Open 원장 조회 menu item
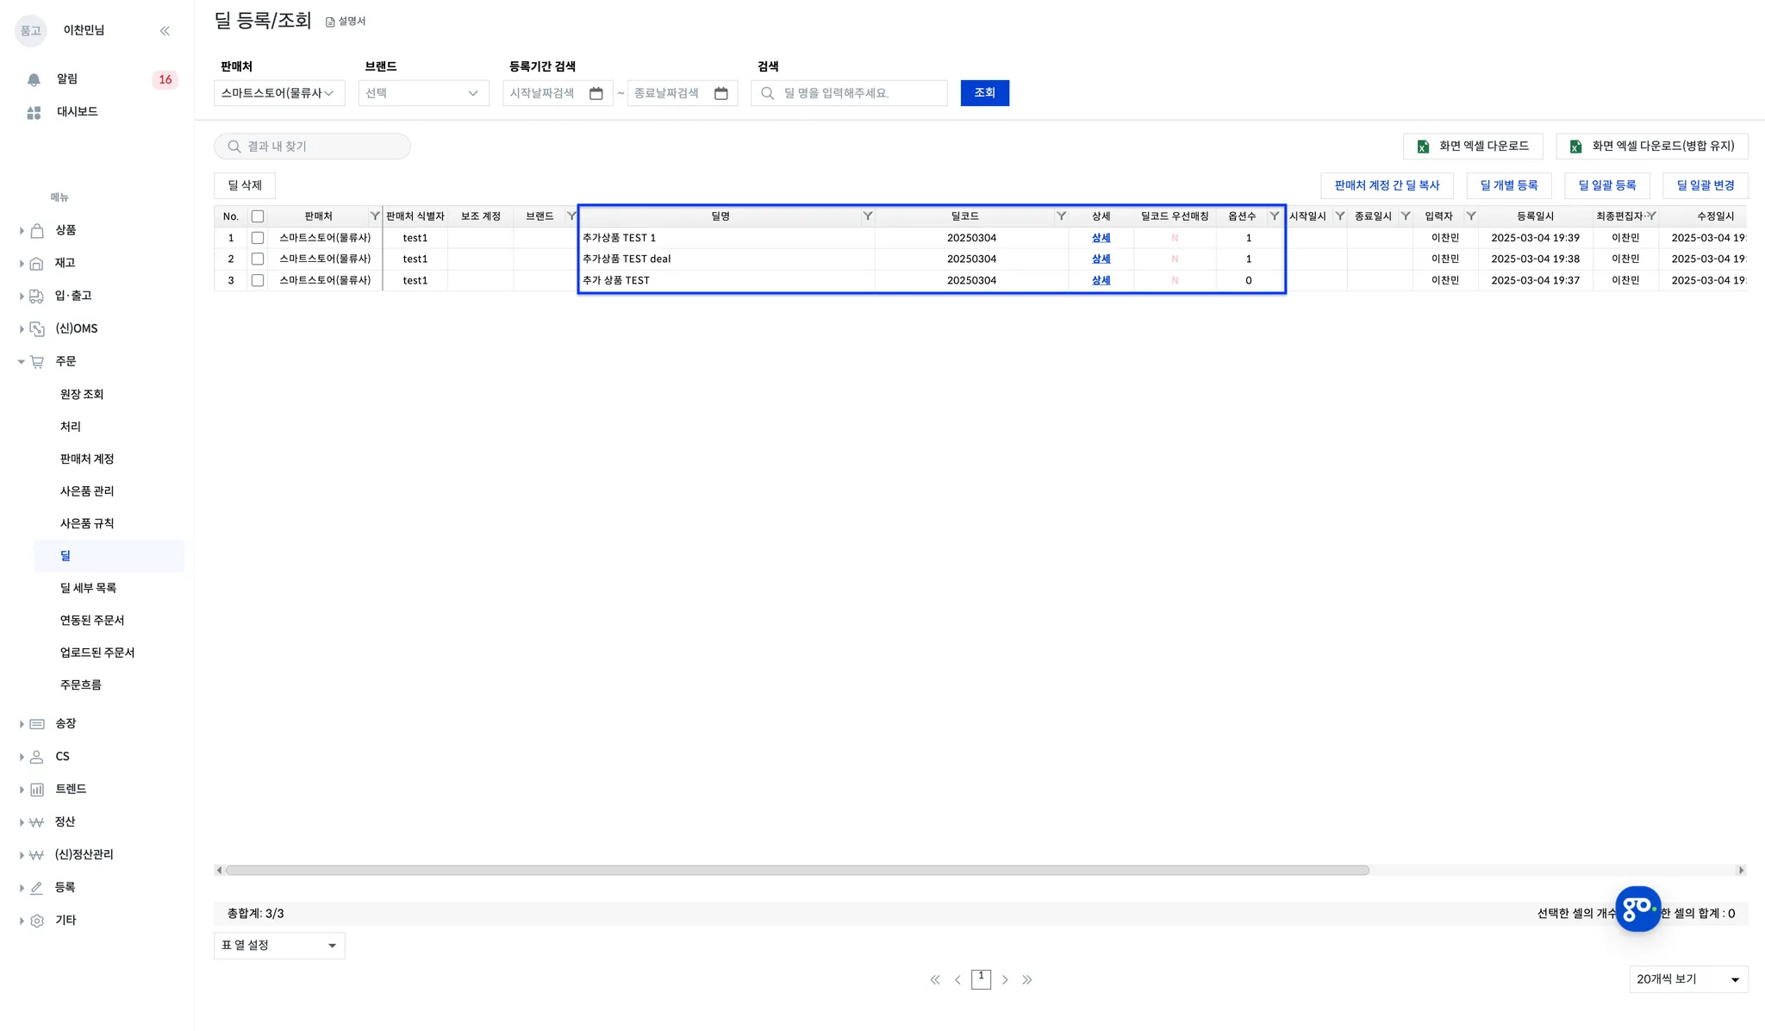The image size is (1765, 1031). click(82, 394)
